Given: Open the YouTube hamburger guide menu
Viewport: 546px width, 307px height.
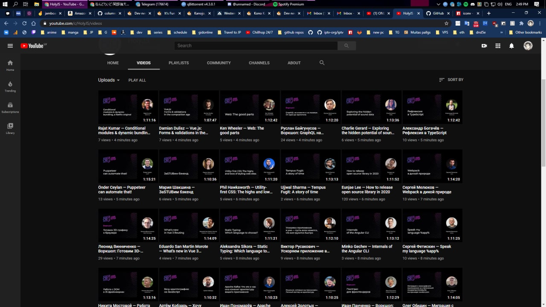Looking at the screenshot, I should [10, 46].
